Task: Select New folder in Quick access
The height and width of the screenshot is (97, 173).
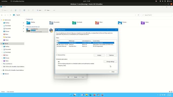Action: [8, 37]
